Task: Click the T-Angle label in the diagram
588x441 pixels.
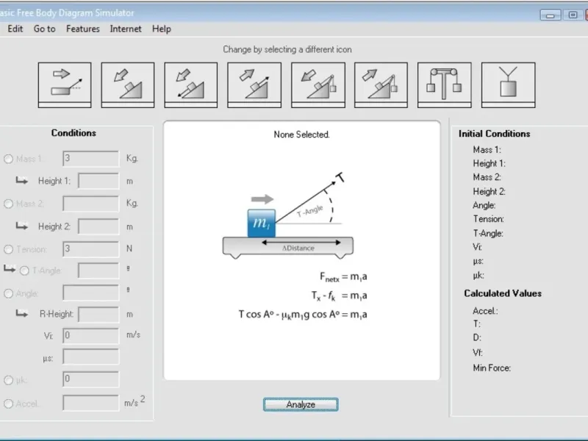Action: point(309,211)
